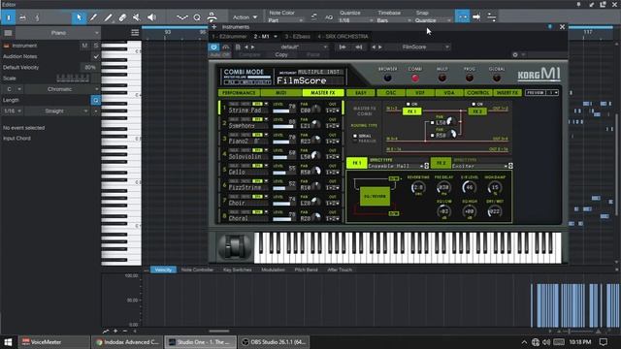Toggle plugin power bypass button
The image size is (621, 349).
click(x=213, y=47)
